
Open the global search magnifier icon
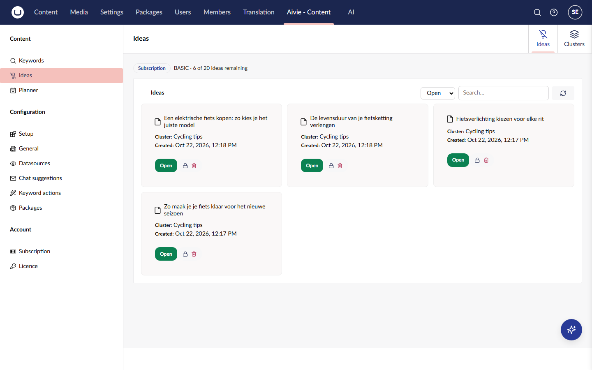[x=537, y=12]
